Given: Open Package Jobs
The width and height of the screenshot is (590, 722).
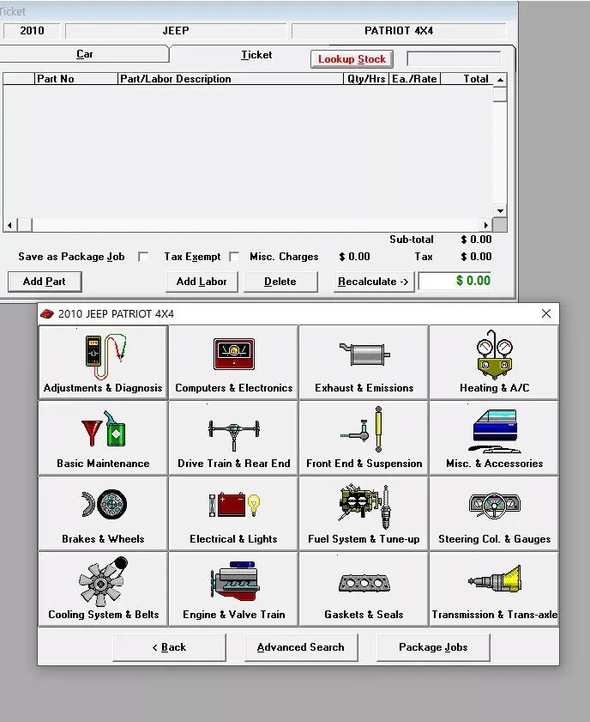Looking at the screenshot, I should coord(433,647).
